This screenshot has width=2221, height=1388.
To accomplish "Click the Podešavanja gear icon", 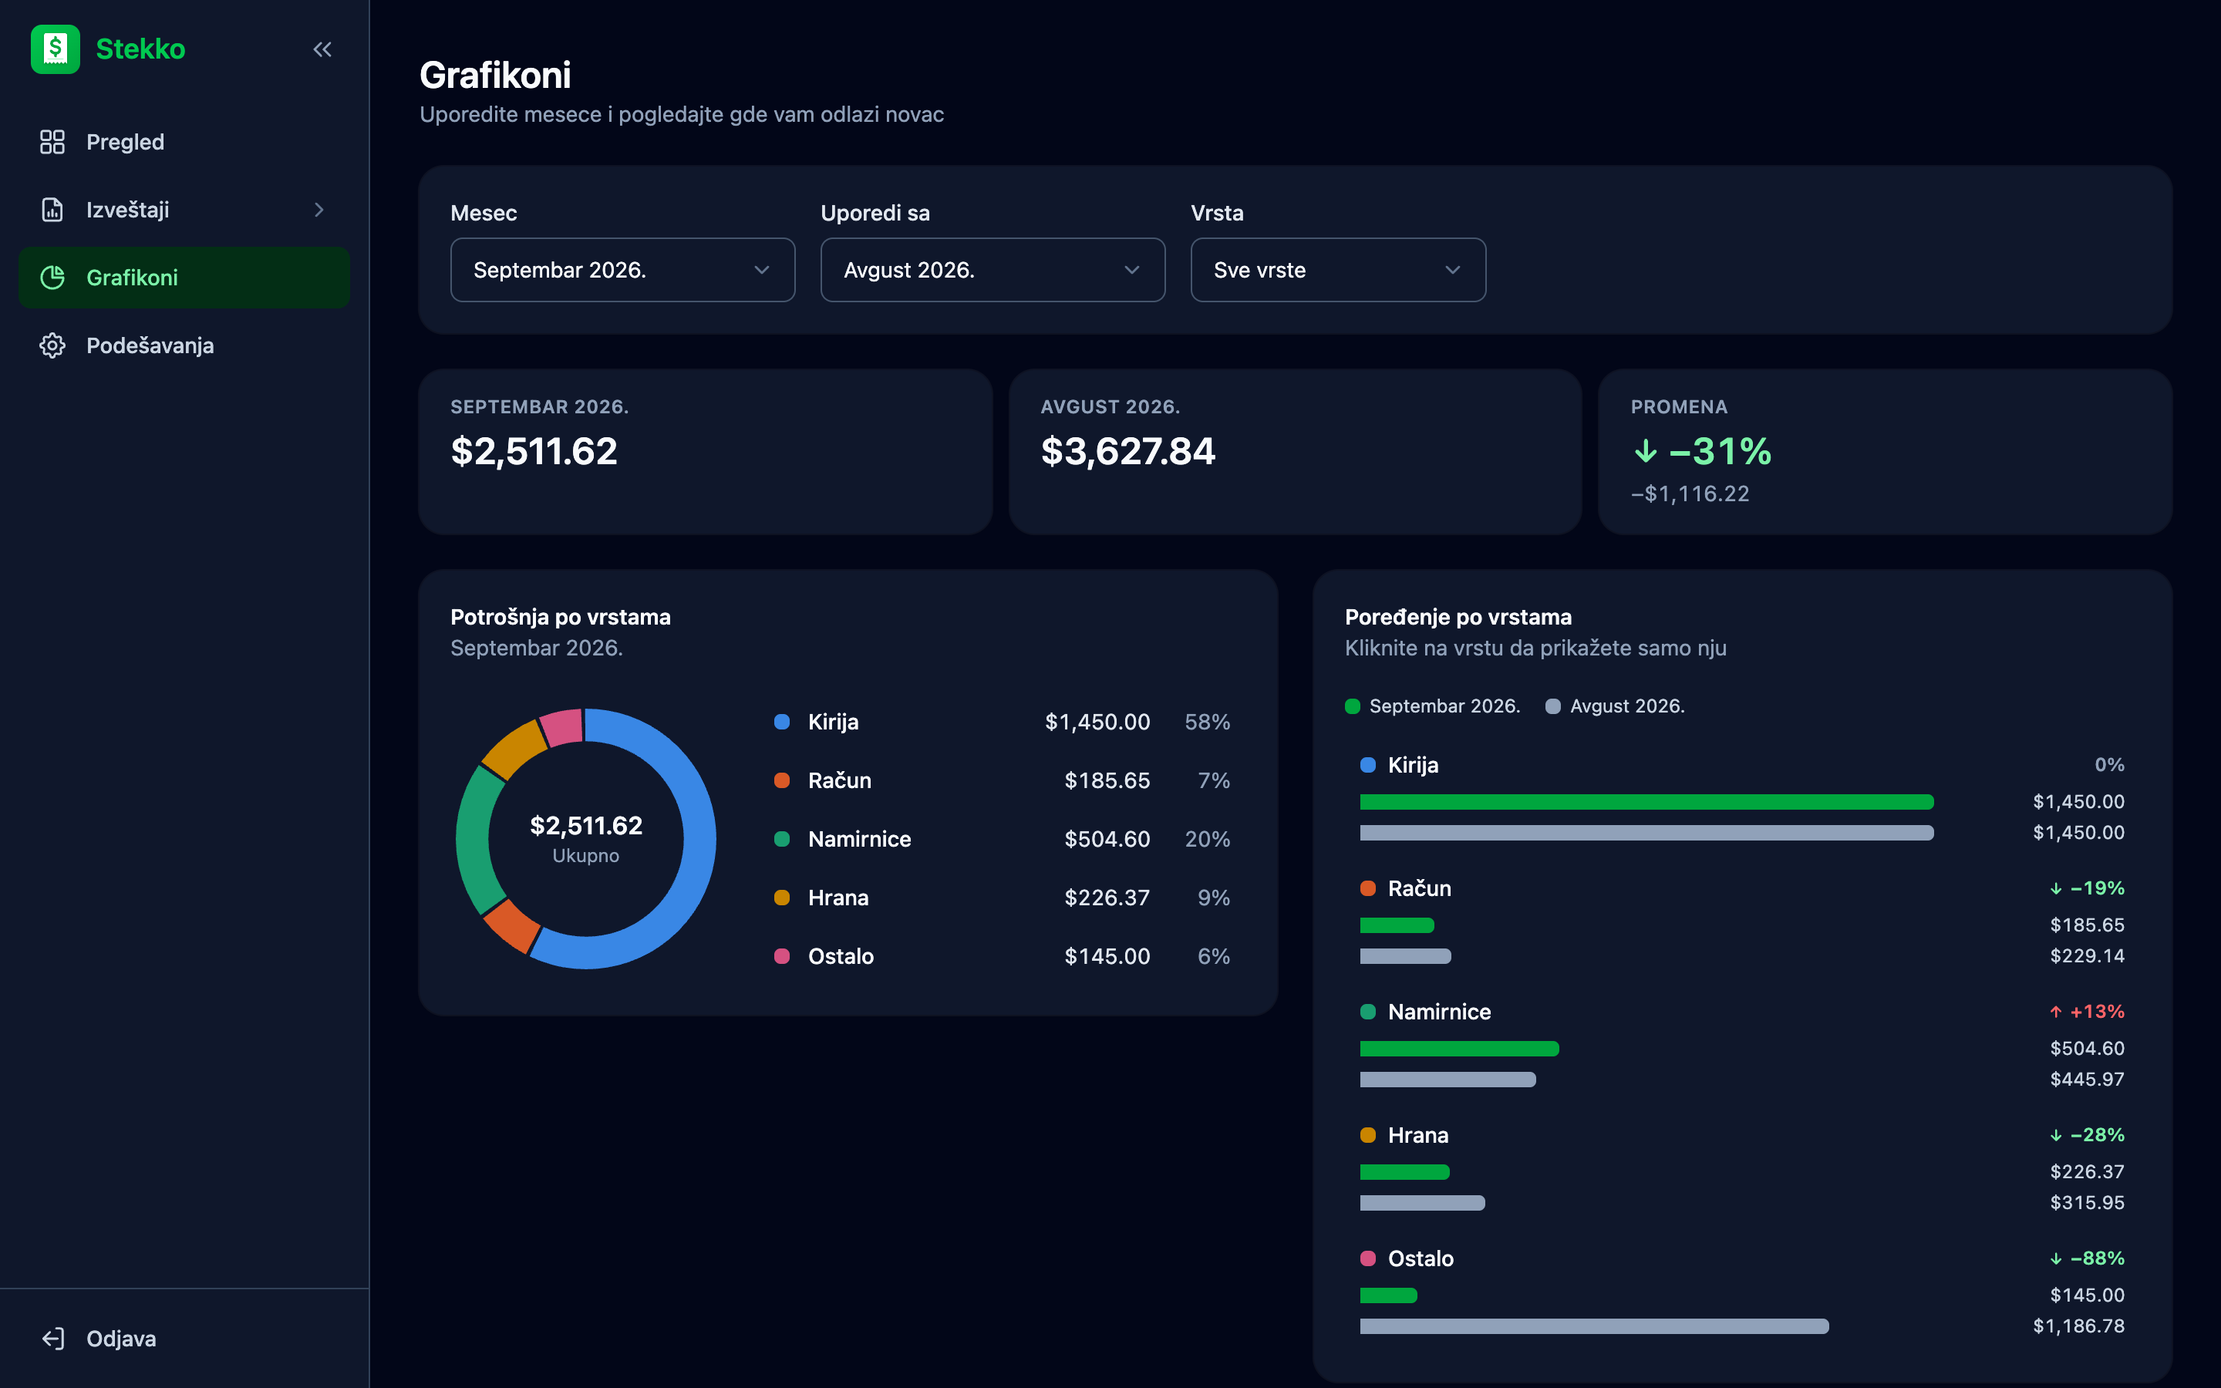I will pos(52,345).
